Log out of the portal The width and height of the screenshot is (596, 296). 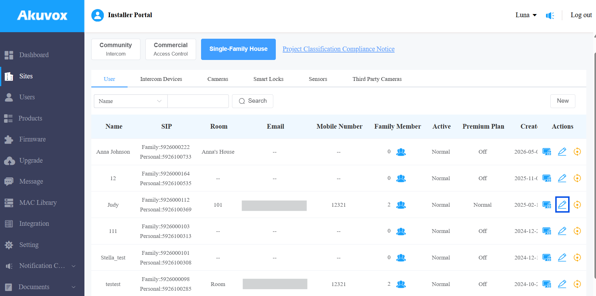pos(581,15)
